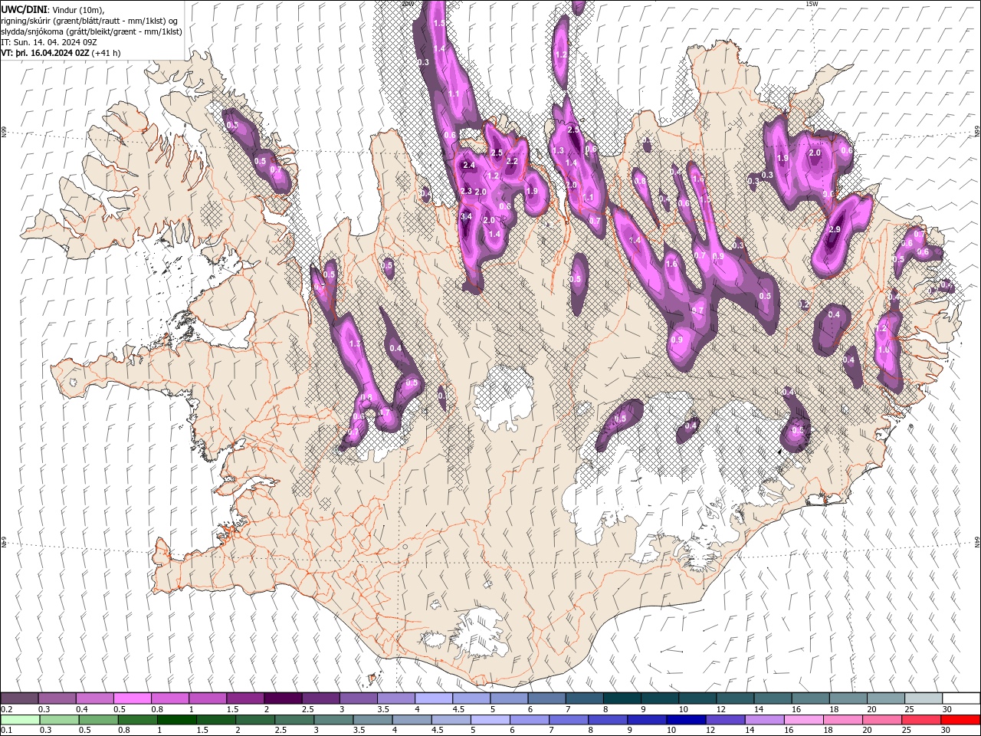Click the 'Vindur (10m),' header text

pyautogui.click(x=80, y=9)
